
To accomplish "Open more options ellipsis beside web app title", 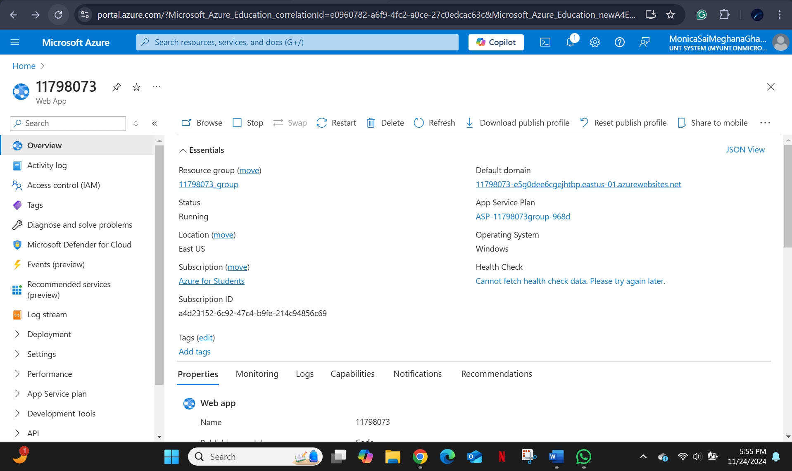I will [156, 87].
